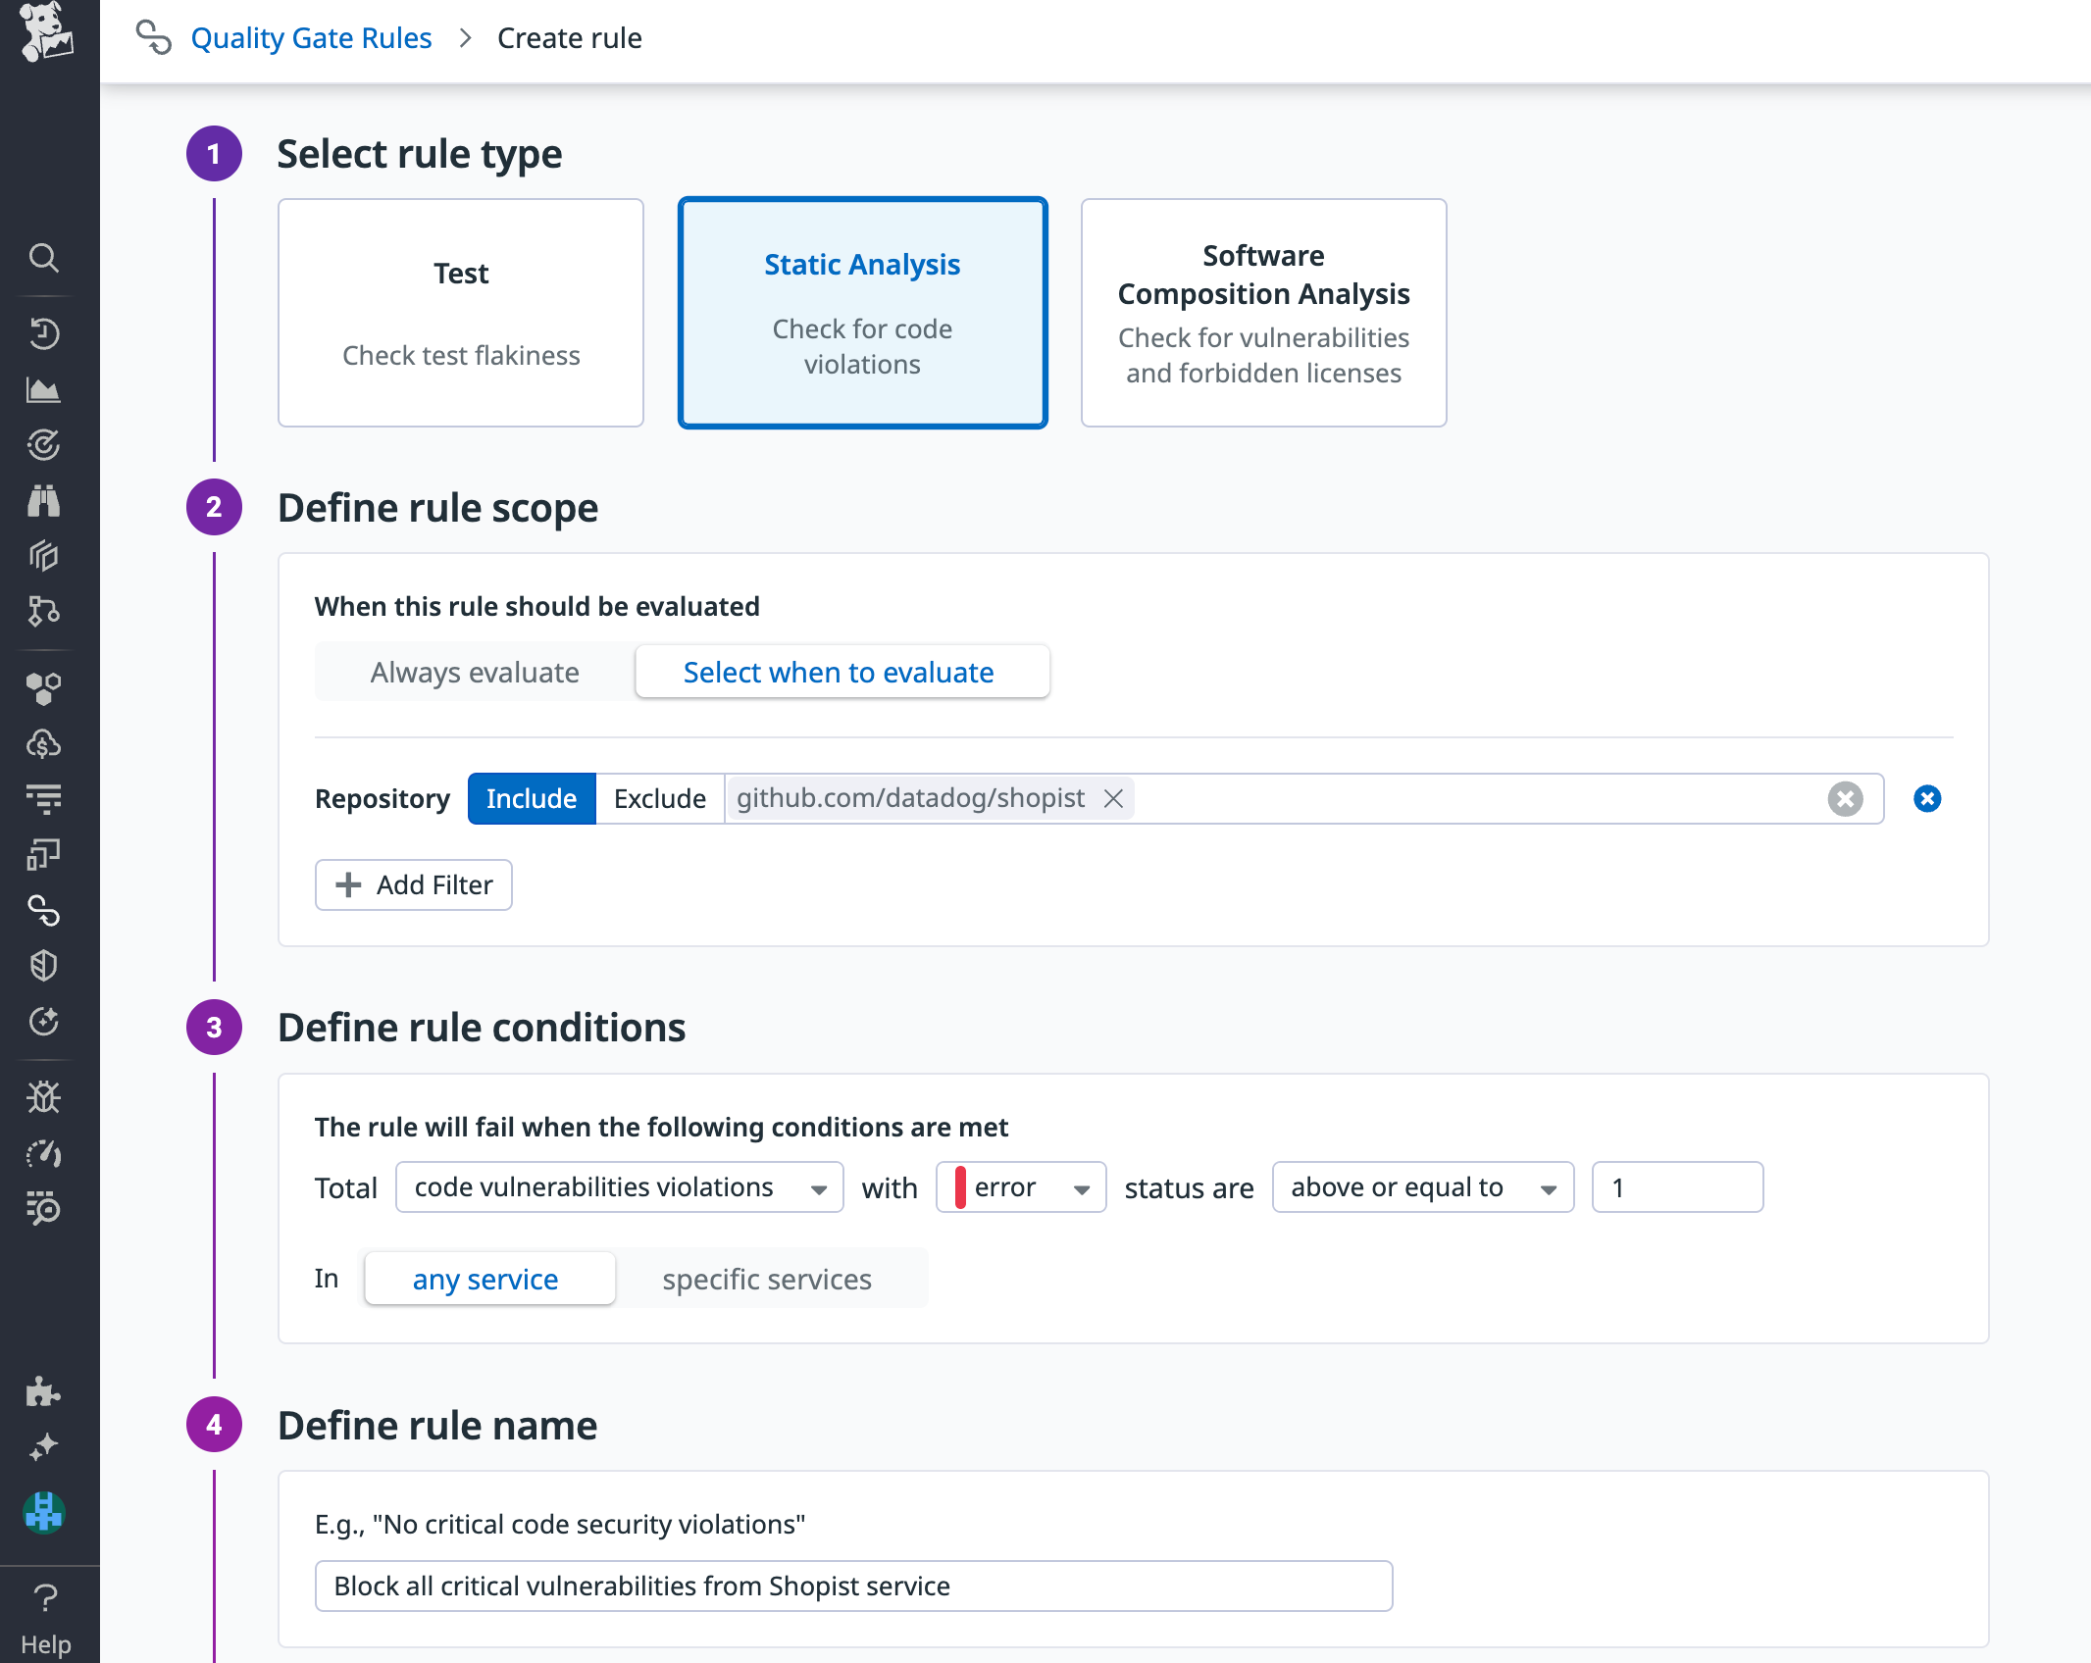Open the Infrastructure hexagons icon
The image size is (2091, 1663).
click(x=43, y=687)
